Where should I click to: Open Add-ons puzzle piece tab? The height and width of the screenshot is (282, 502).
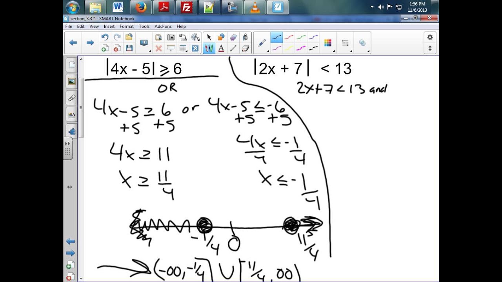(x=72, y=131)
